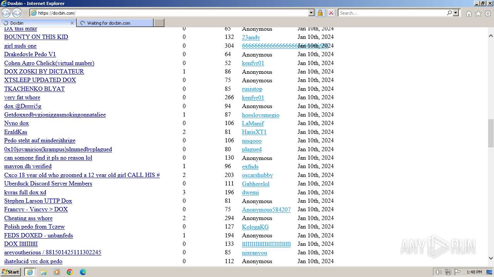The width and height of the screenshot is (494, 277).
Task: Click the nixranyou user link
Action: (x=254, y=253)
